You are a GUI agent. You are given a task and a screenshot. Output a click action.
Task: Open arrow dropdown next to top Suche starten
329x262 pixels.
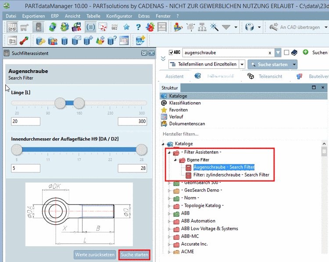coord(294,65)
